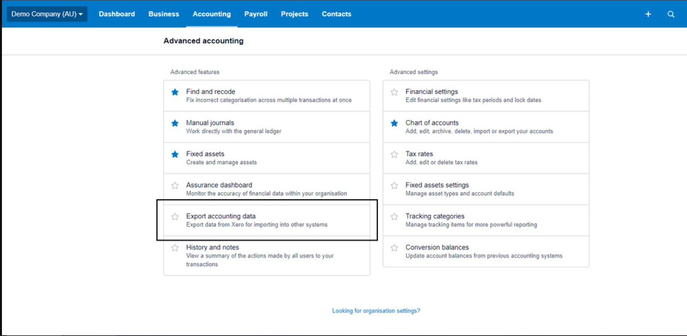Star the Assurance dashboard item
The height and width of the screenshot is (336, 687).
175,185
